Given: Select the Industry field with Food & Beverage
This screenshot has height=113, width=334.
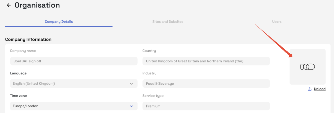Looking at the screenshot, I should [206, 84].
